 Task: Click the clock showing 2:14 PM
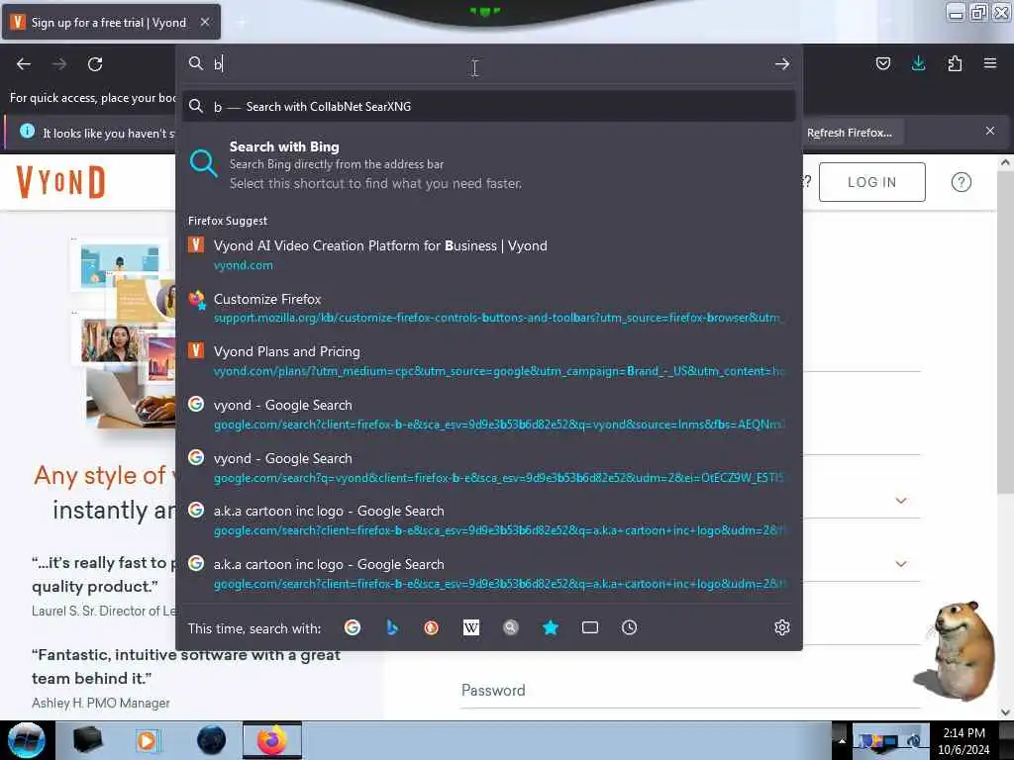(963, 733)
